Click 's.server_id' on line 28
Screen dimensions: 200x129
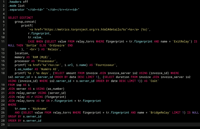[x=32, y=120]
